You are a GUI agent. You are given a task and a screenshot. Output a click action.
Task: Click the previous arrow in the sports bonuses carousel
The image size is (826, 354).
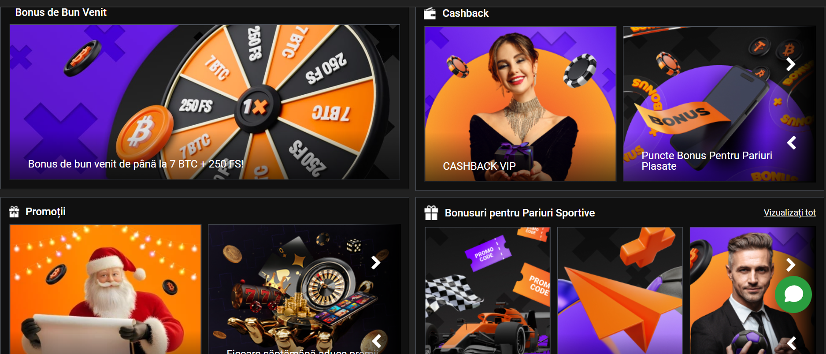pos(792,343)
